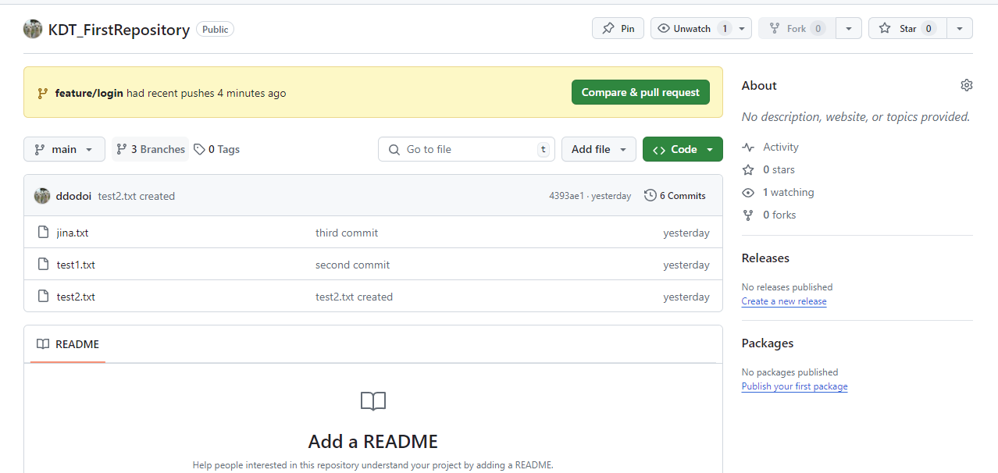998x473 pixels.
Task: Click the branch icon in the feature/login banner
Action: [43, 93]
